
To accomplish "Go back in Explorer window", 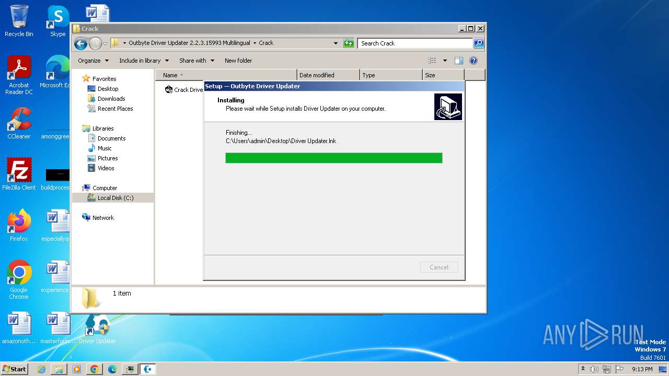I will click(x=80, y=43).
